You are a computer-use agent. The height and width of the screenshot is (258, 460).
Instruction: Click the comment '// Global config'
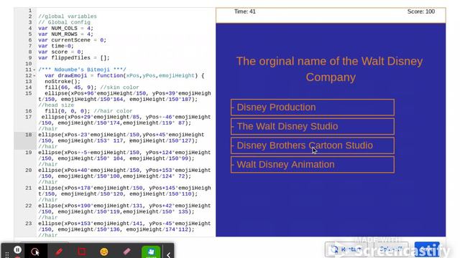[64, 22]
